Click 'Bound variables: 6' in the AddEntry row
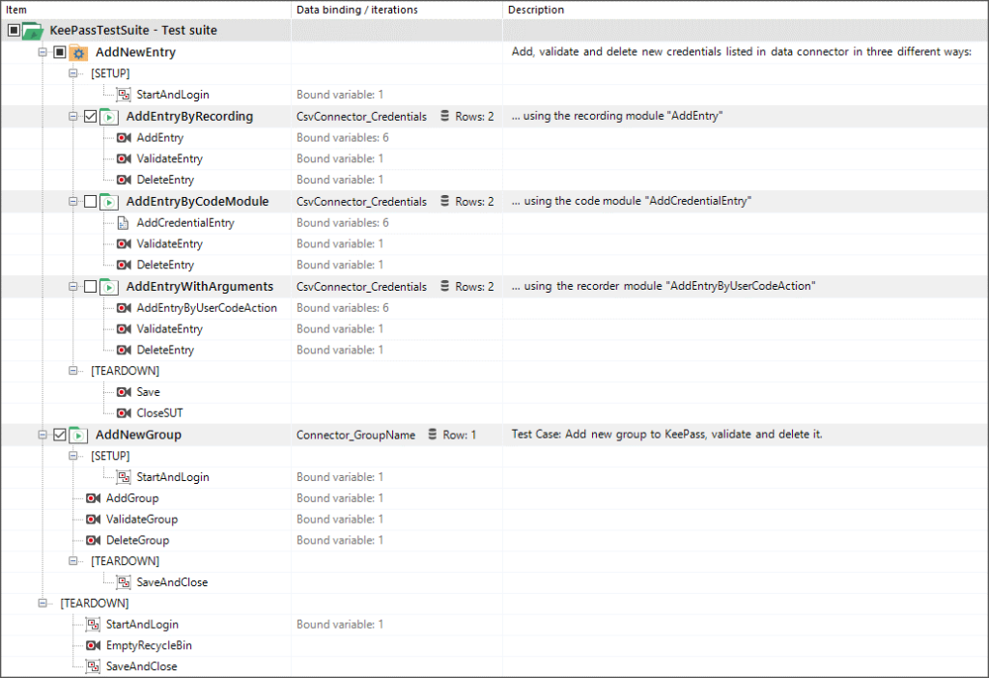989x678 pixels. 343,137
